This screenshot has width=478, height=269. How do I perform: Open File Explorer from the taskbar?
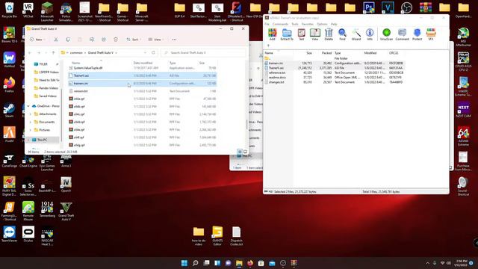(x=239, y=263)
